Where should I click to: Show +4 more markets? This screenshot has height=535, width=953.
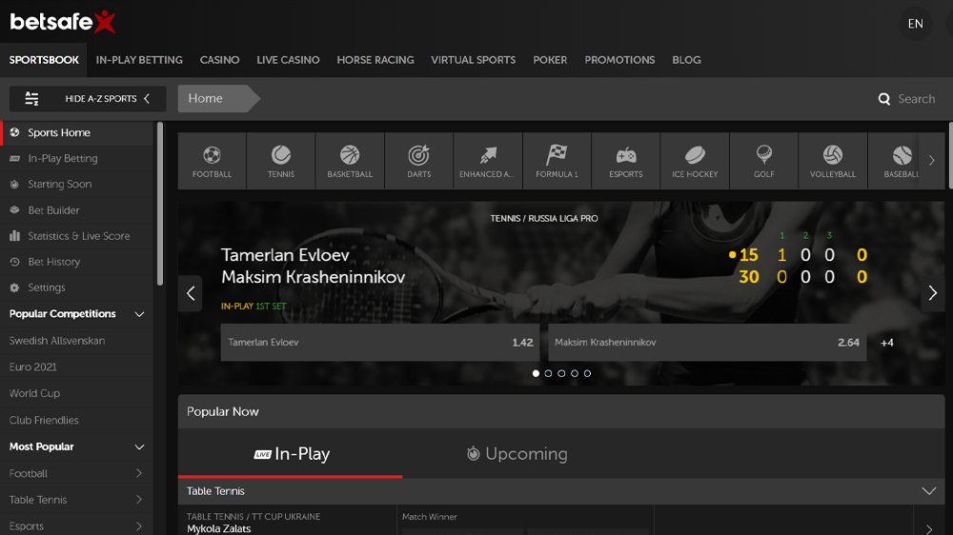(x=887, y=343)
